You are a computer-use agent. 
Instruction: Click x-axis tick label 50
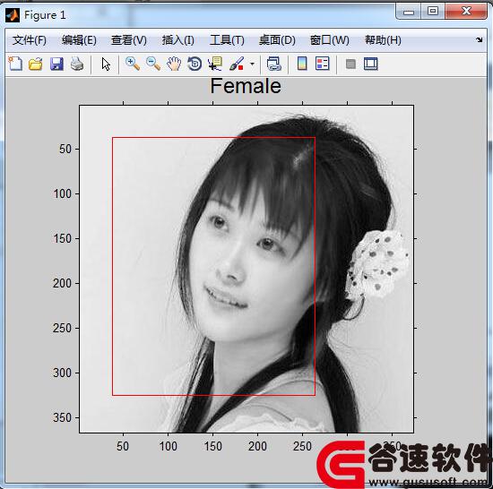click(123, 446)
